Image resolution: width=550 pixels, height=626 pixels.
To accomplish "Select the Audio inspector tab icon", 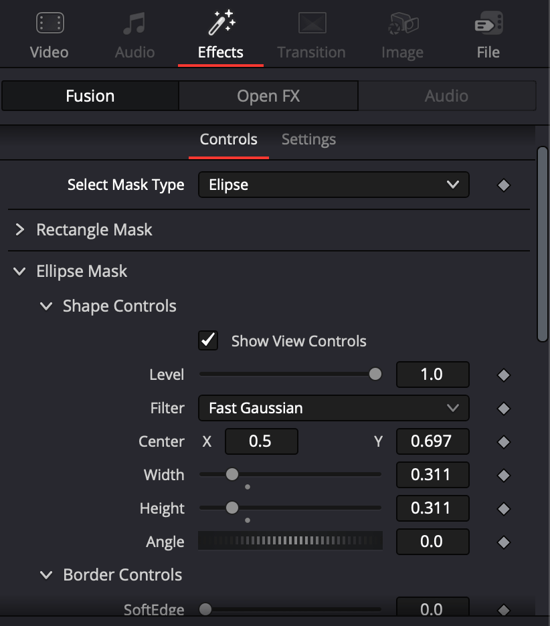I will tap(134, 23).
